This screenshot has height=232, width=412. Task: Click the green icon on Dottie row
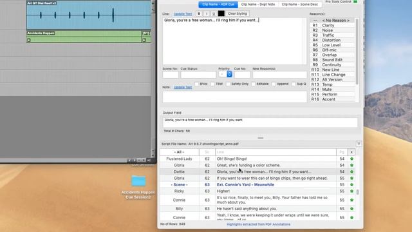[x=352, y=172]
